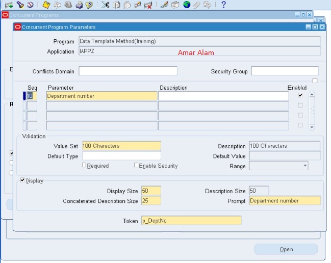Click the Close Form folder icon
The image size is (331, 263).
tap(89, 5)
